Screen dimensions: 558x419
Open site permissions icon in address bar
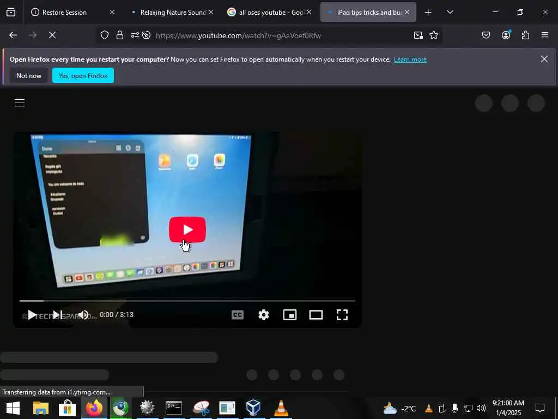[135, 35]
